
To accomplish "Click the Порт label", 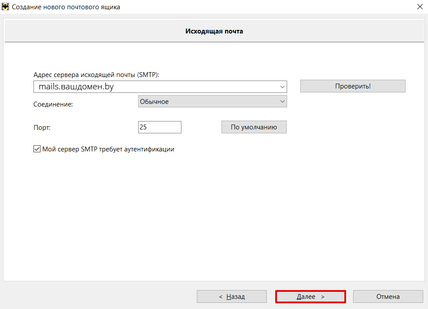I will click(42, 128).
